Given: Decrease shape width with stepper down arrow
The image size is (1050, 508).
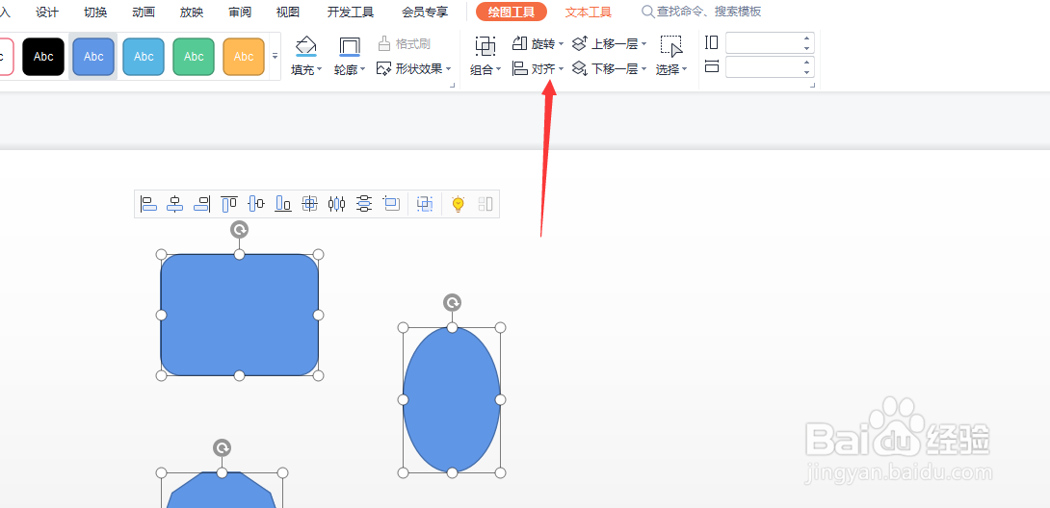Looking at the screenshot, I should click(807, 72).
